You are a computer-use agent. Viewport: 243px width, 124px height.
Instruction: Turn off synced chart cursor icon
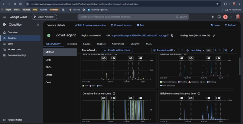coord(226,50)
